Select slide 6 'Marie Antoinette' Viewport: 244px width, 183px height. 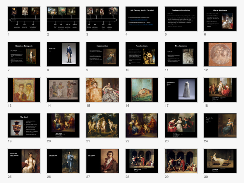[x=220, y=19]
